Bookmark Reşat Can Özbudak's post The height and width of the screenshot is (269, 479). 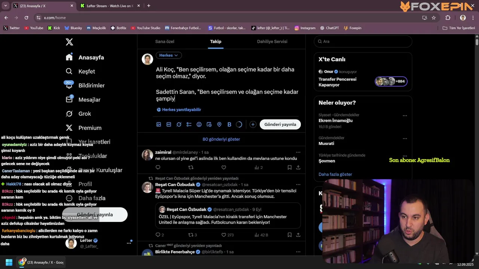point(290,235)
